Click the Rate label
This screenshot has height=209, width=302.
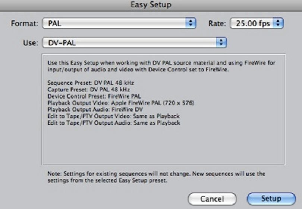[217, 23]
